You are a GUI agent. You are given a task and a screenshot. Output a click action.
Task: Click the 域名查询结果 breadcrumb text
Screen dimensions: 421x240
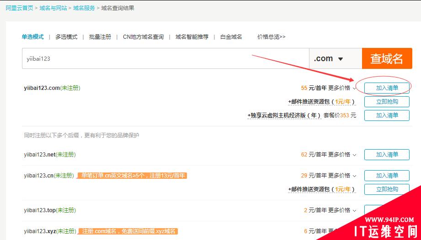[x=117, y=8]
